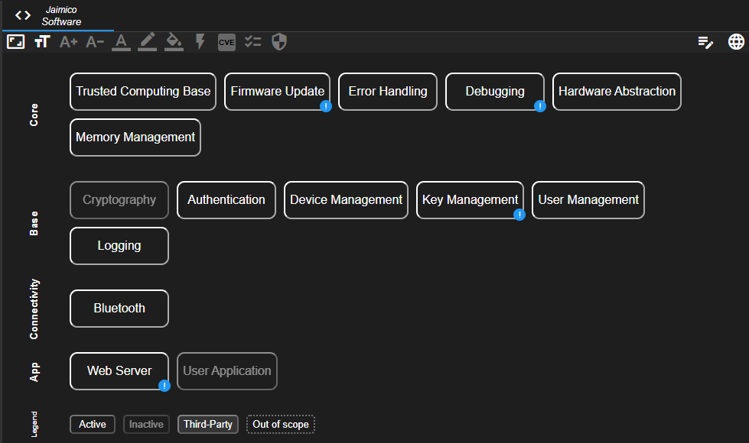This screenshot has height=443, width=749.
Task: Click the alert badge on Firmware Update
Action: click(x=326, y=107)
